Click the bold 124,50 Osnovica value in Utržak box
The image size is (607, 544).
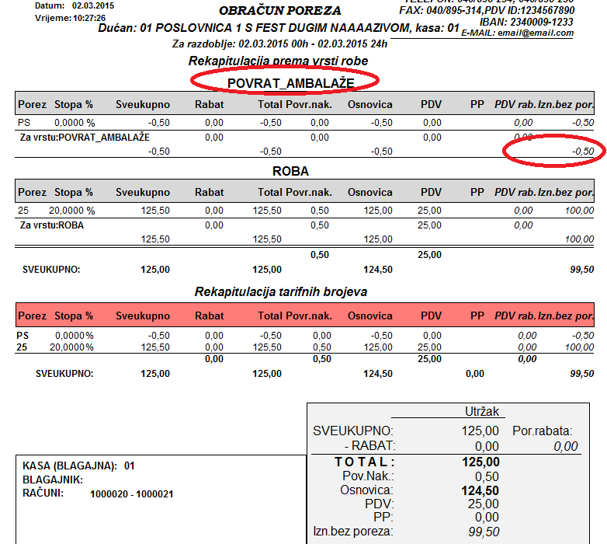[x=480, y=491]
